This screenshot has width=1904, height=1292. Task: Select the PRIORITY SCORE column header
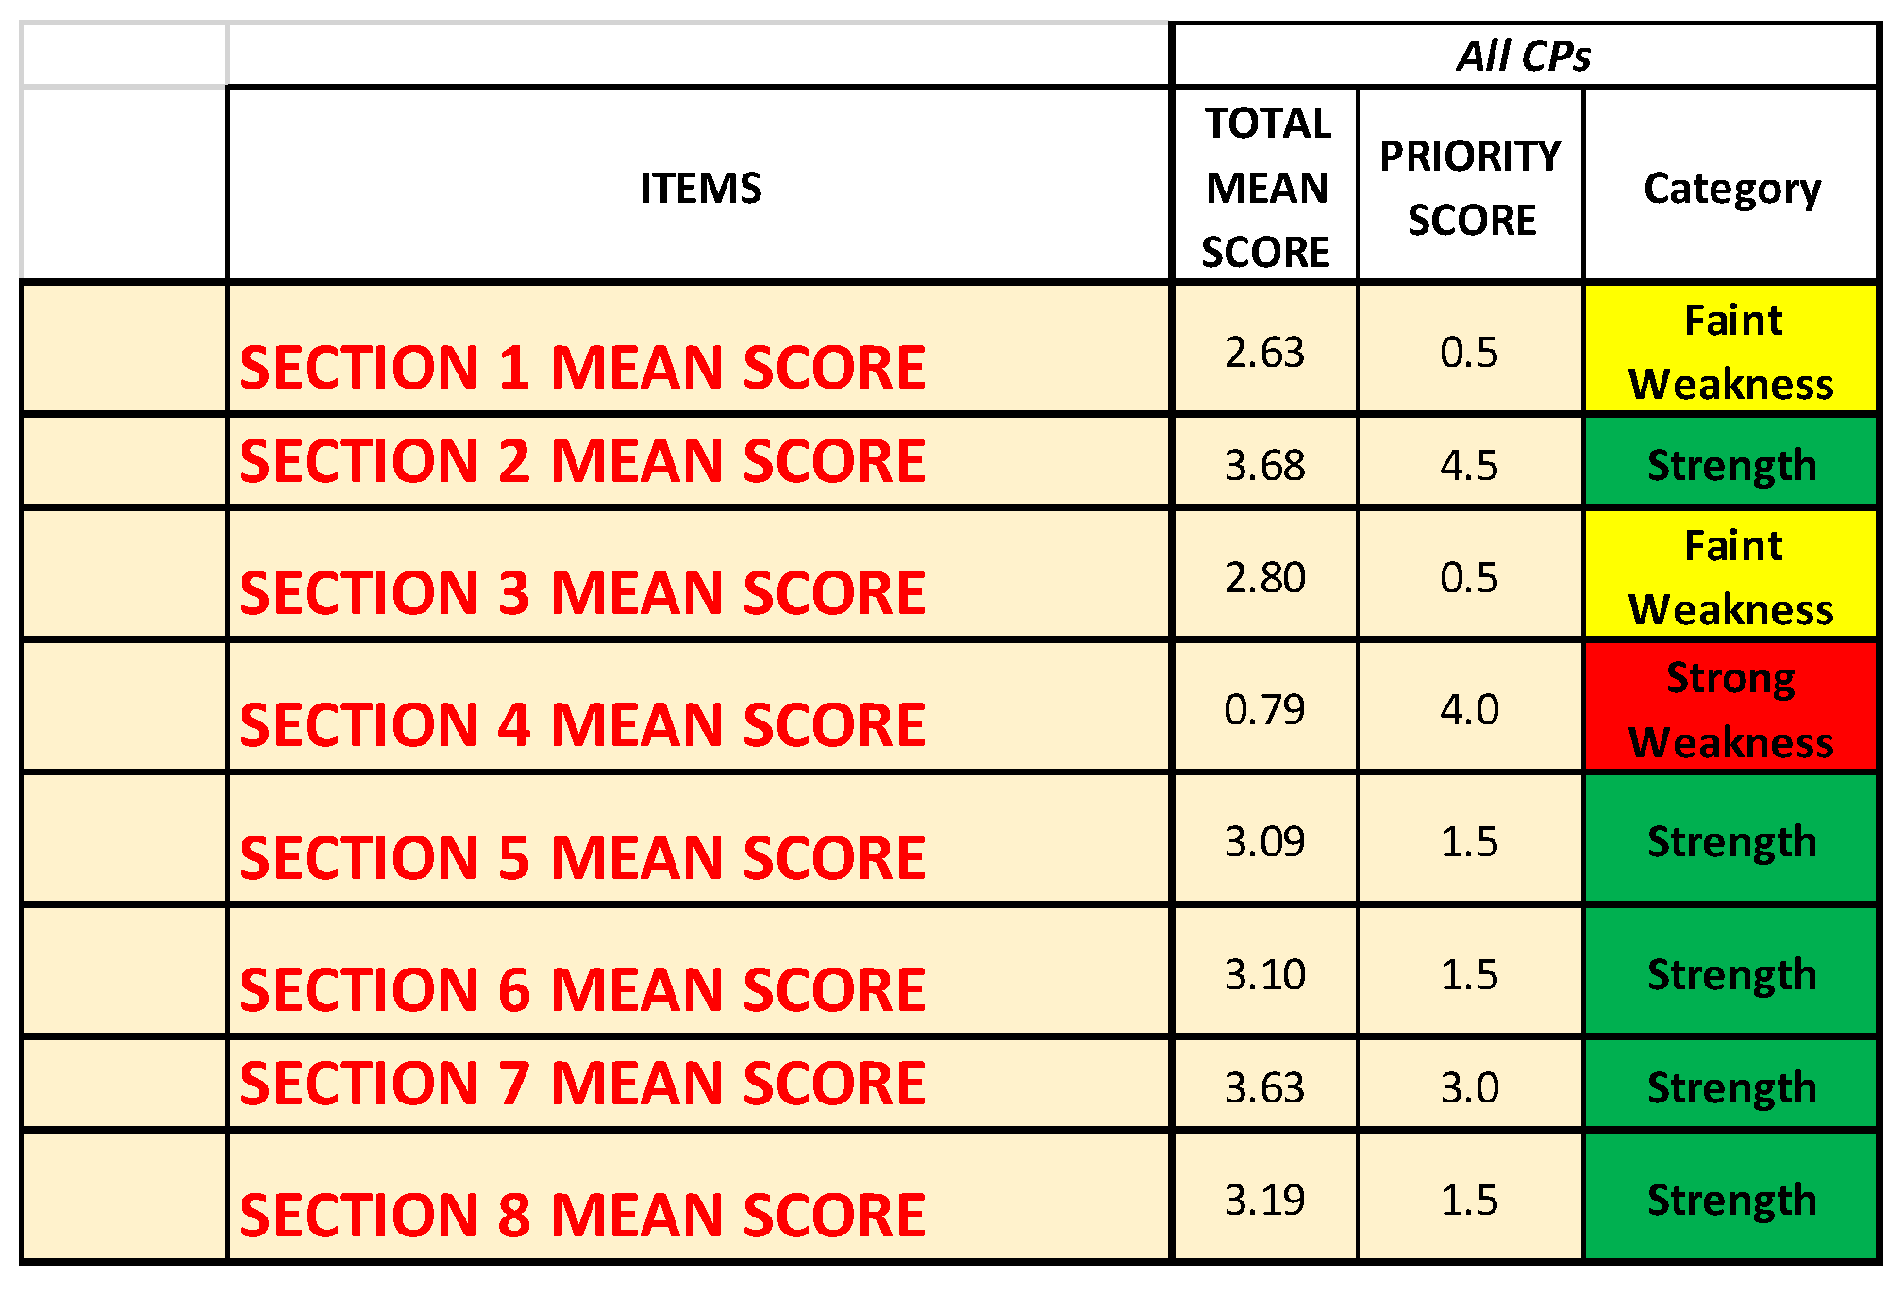pos(1470,188)
